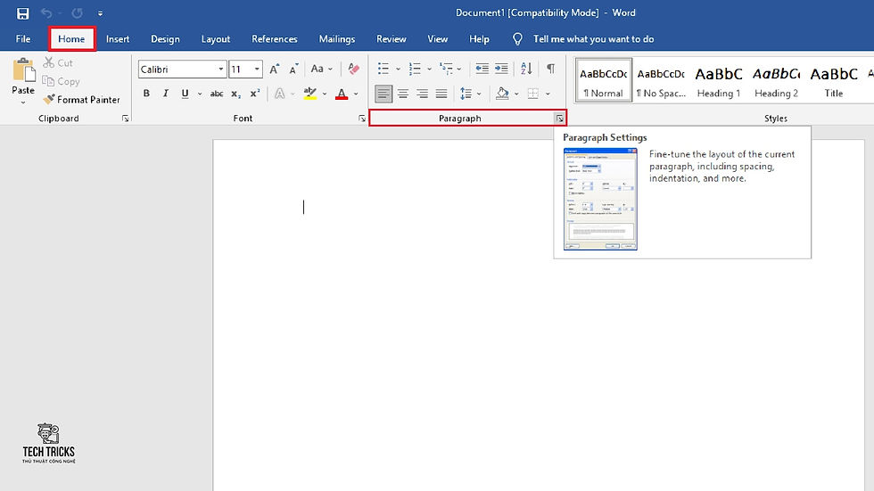Switch to the Insert tab
874x491 pixels.
pyautogui.click(x=118, y=39)
